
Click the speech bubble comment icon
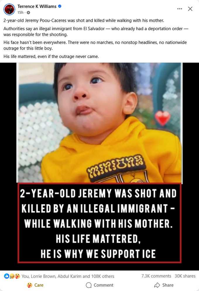(89, 285)
